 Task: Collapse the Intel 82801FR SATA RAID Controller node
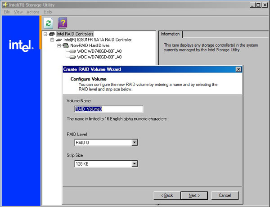[52, 40]
